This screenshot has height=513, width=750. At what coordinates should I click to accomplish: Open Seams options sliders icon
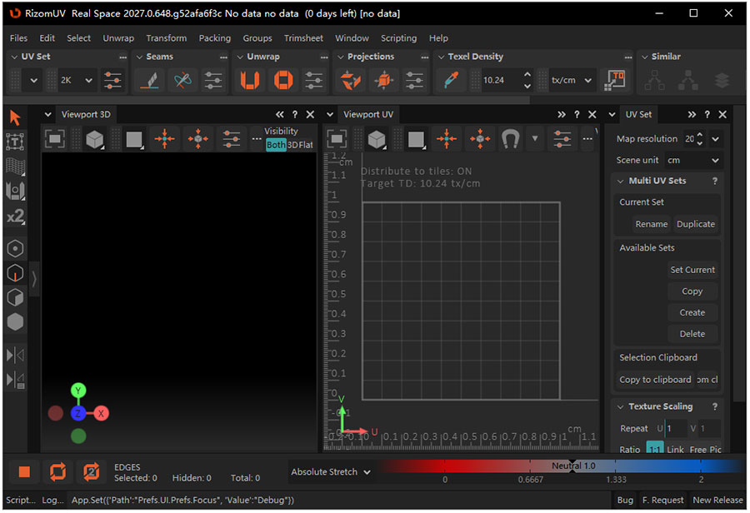pos(212,80)
